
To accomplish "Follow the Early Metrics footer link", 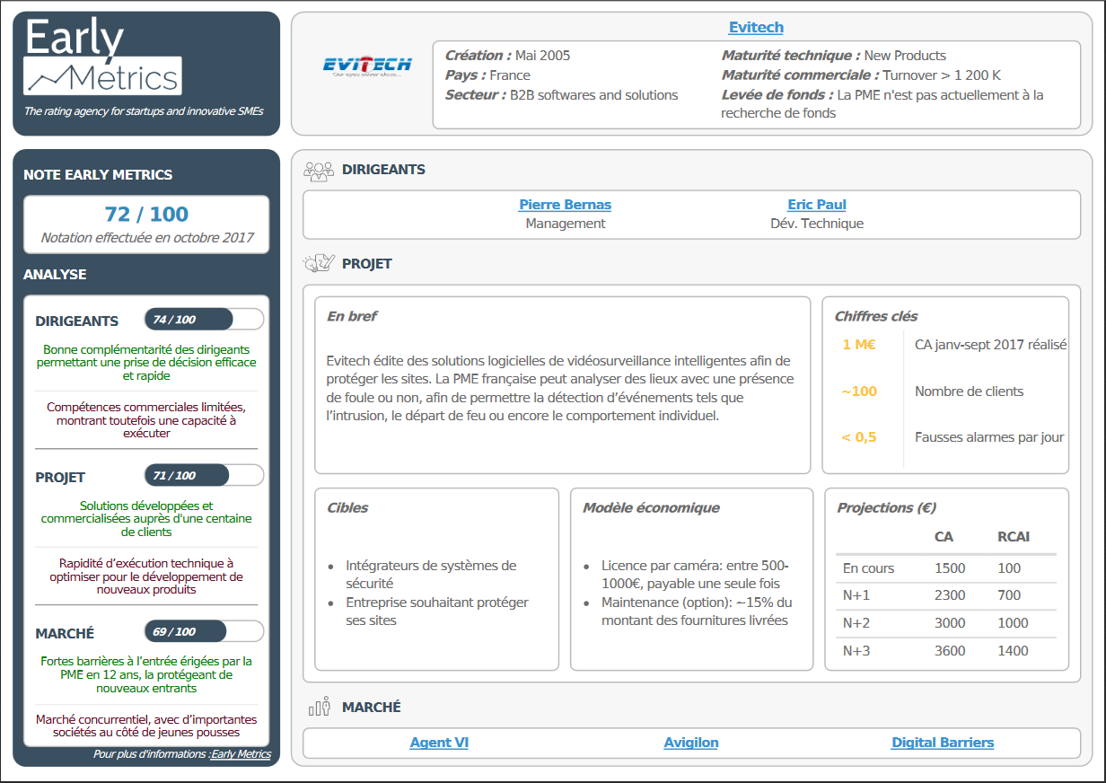I will [241, 754].
